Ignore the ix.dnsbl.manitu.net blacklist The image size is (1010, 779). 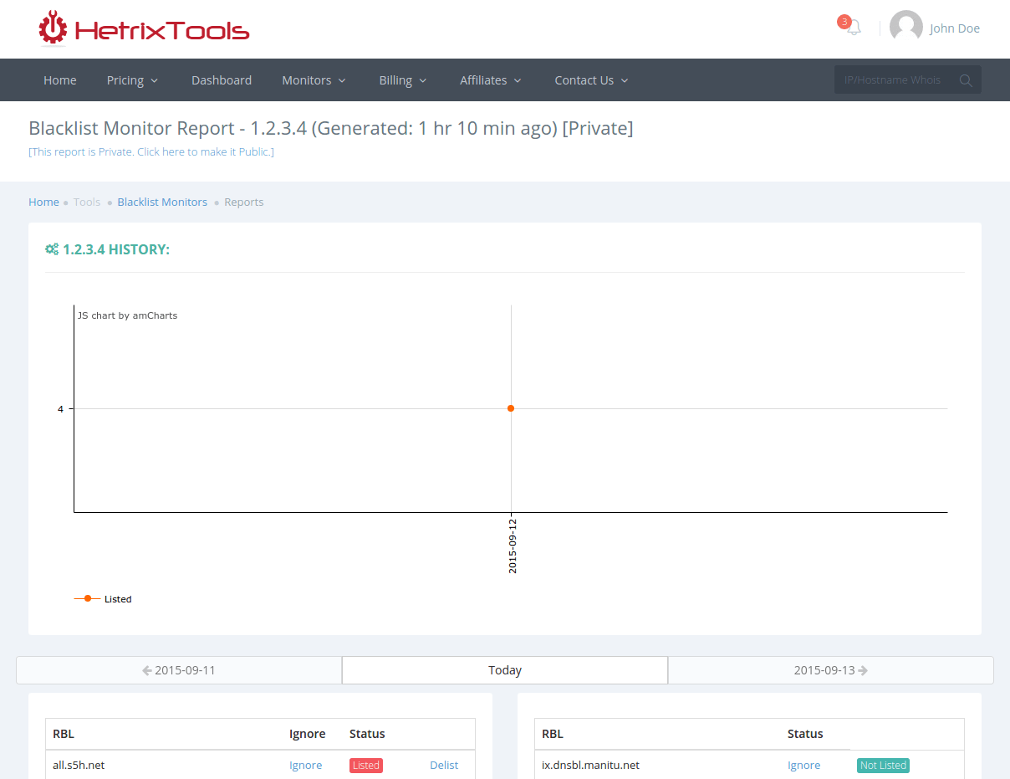803,765
